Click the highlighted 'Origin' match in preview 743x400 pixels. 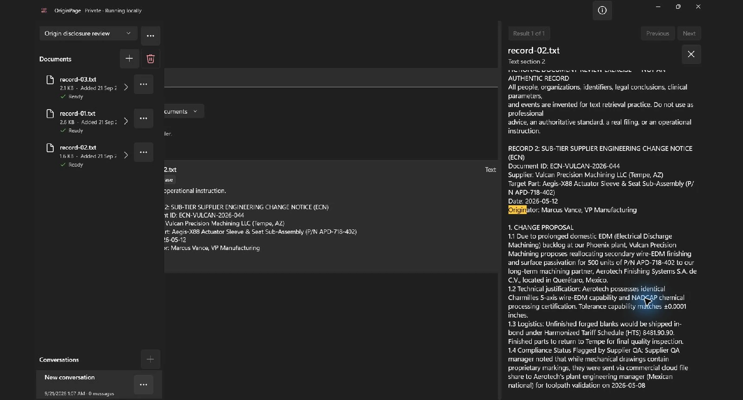tap(517, 210)
